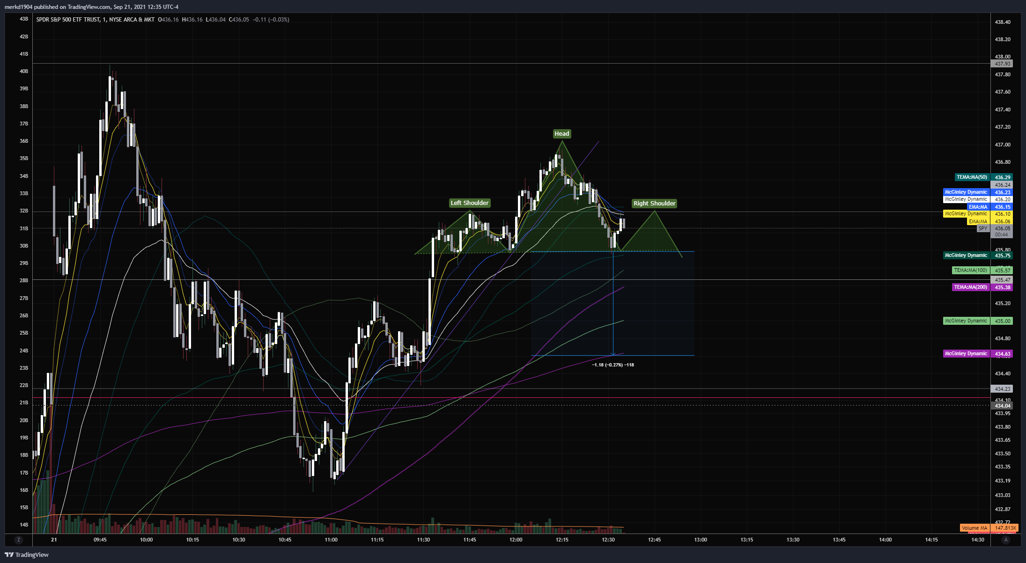Click the SPY last price label
Screen dimensions: 1026x563
(983, 229)
